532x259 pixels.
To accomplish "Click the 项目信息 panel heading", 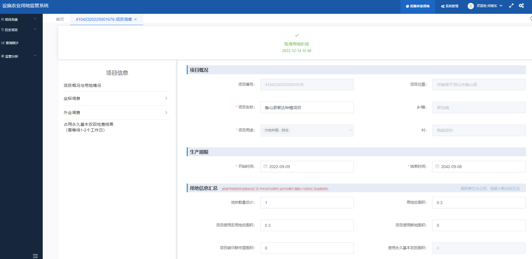I will 117,73.
